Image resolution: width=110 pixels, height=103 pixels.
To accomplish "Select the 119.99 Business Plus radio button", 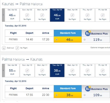I will (84, 40).
